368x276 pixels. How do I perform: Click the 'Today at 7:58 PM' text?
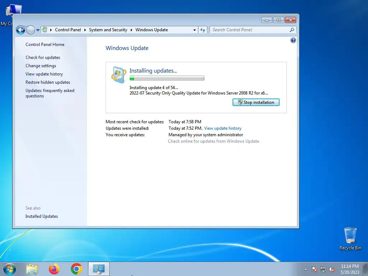pyautogui.click(x=185, y=122)
